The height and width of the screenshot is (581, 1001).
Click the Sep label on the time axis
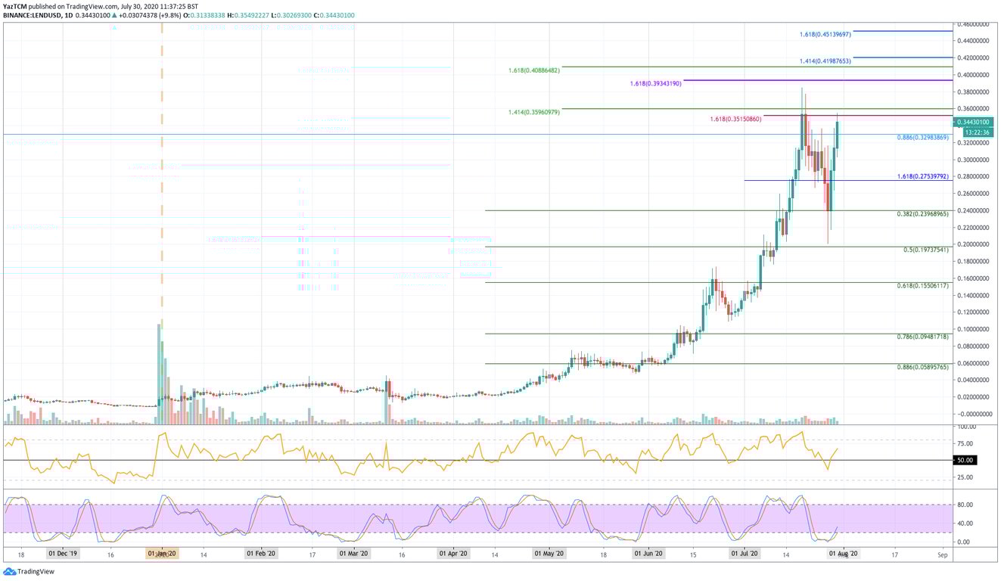click(x=942, y=555)
